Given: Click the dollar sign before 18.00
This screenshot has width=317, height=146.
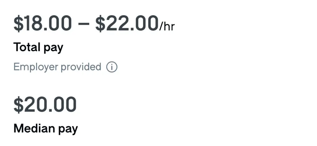Looking at the screenshot, I should (x=19, y=24).
